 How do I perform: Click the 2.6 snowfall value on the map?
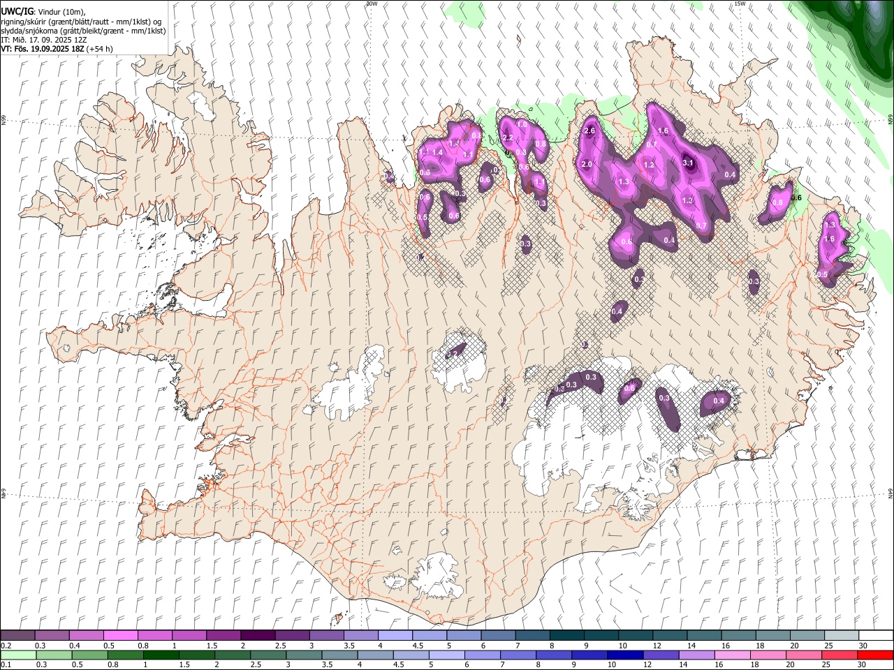click(x=589, y=131)
